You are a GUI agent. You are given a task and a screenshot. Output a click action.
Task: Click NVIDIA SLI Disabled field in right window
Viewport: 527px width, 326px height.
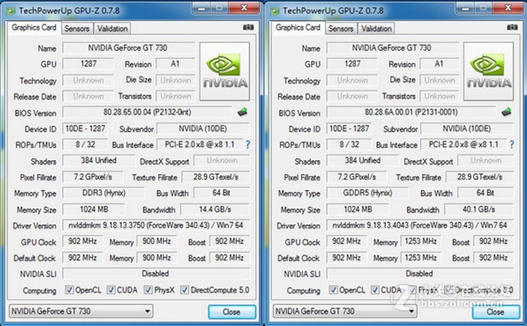coord(420,273)
